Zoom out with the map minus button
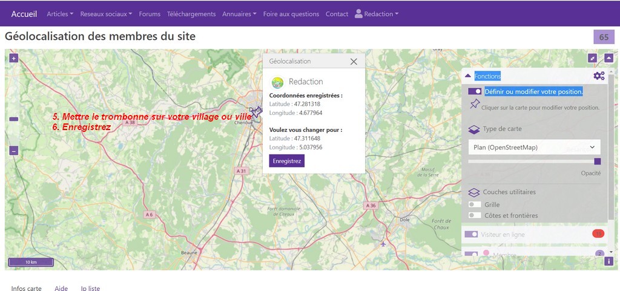This screenshot has height=291, width=620. point(14,151)
